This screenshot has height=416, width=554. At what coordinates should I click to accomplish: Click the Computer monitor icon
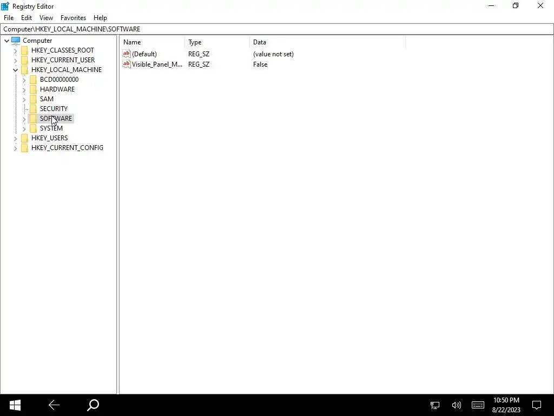click(x=16, y=41)
